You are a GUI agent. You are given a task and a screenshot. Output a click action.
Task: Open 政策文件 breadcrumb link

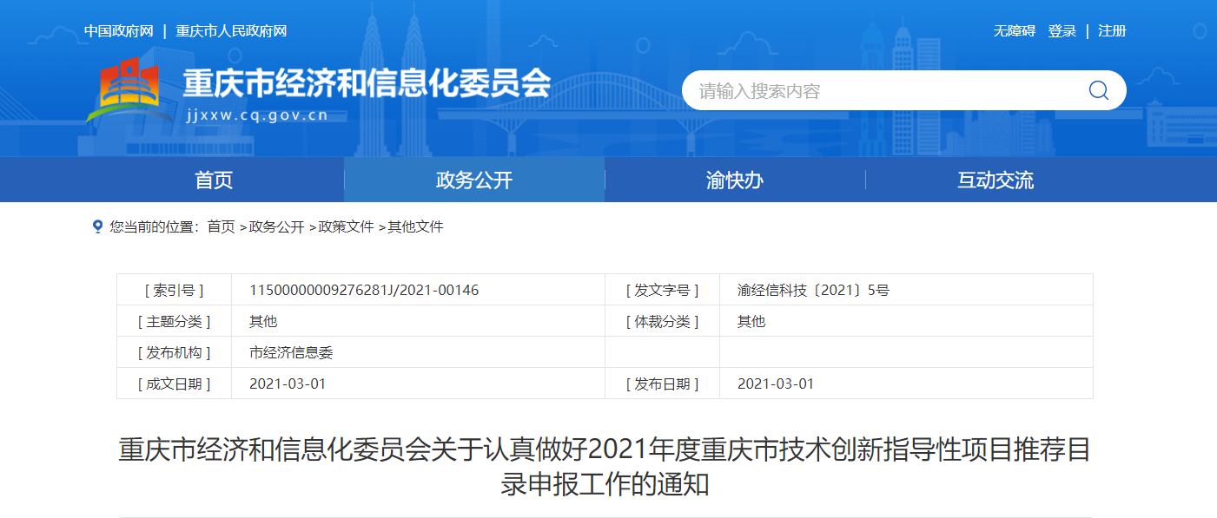pyautogui.click(x=346, y=226)
